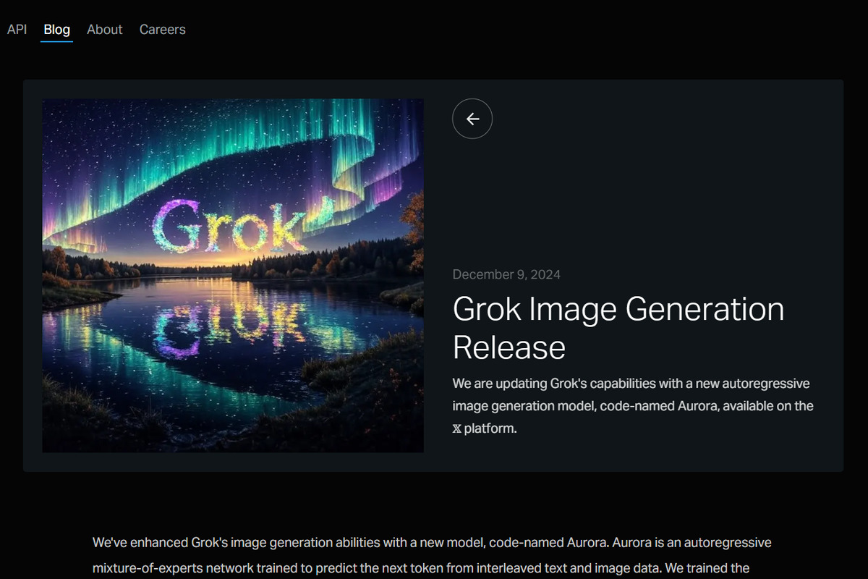Click the word "Release" in the headline
The height and width of the screenshot is (579, 868).
[509, 347]
